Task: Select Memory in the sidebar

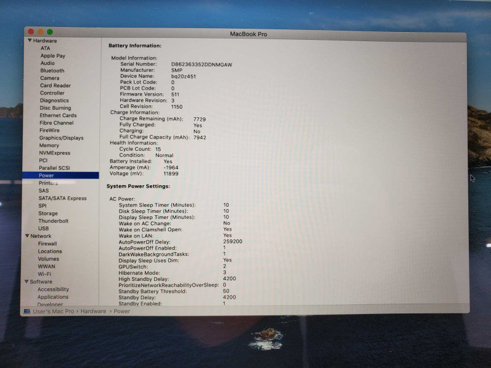Action: (49, 145)
